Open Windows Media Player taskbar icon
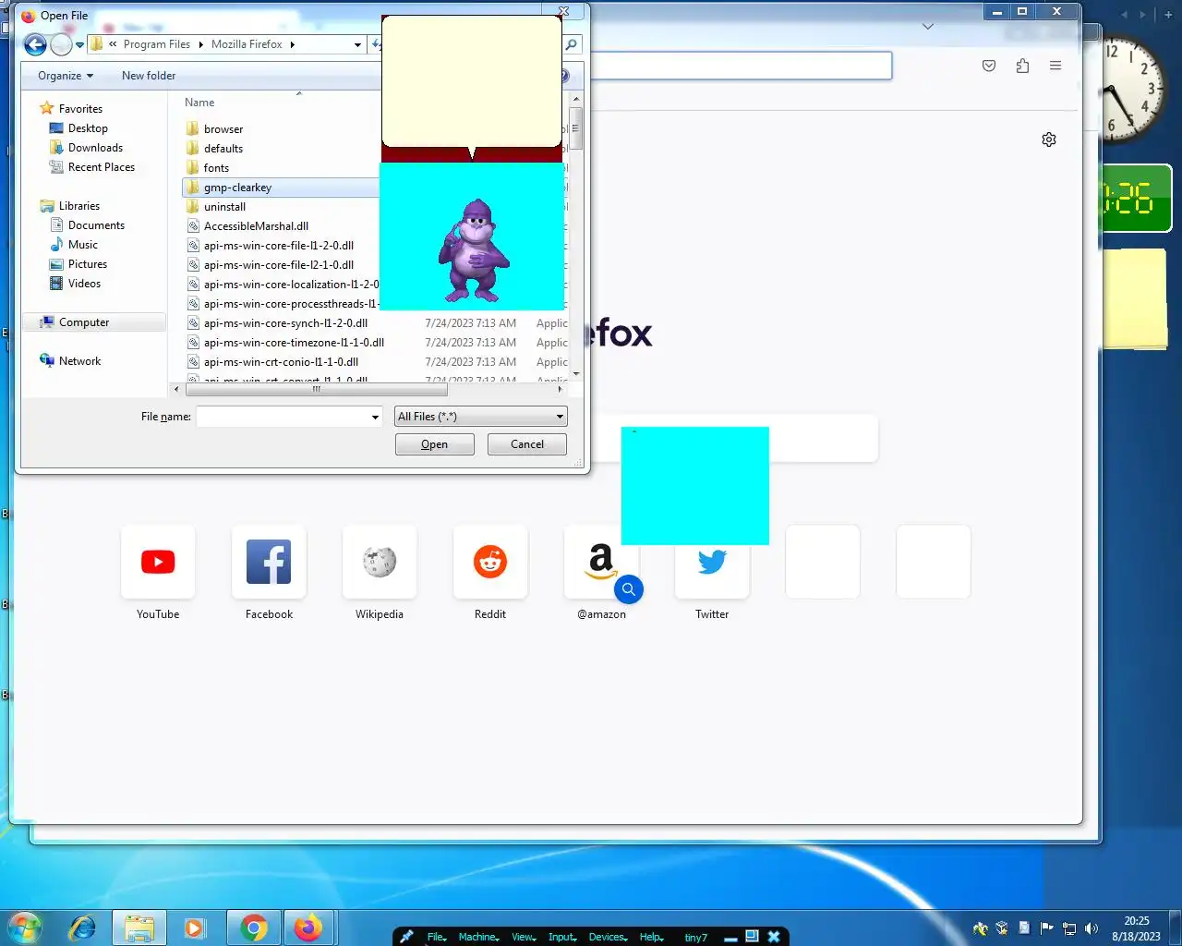The image size is (1182, 946). click(195, 927)
